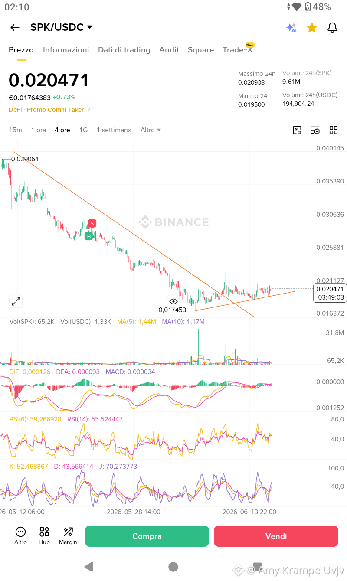Tap the current price label 0,020471
This screenshot has height=581, width=347.
[x=330, y=289]
